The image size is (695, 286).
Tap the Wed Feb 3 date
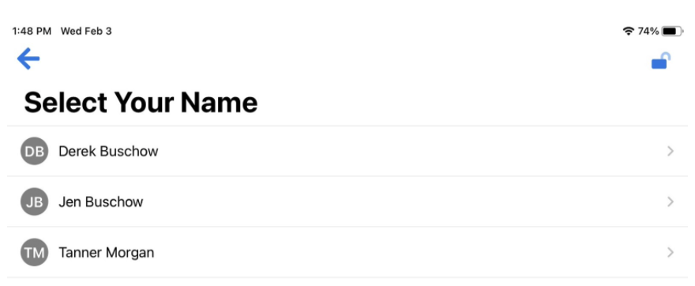[x=86, y=31]
